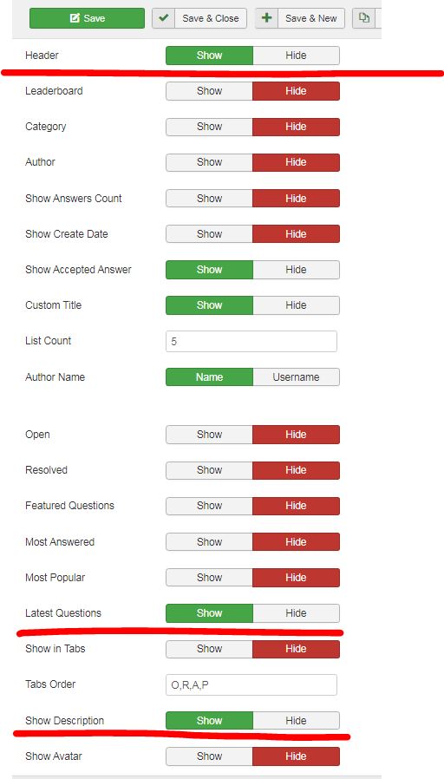Set Header to Hide

pyautogui.click(x=296, y=56)
